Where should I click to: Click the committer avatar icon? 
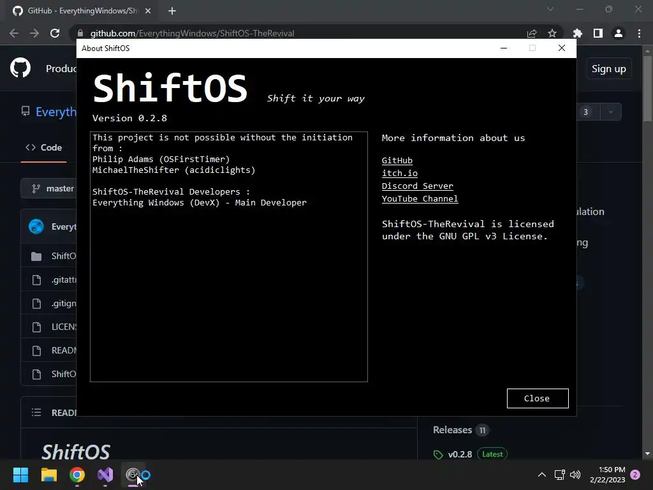click(x=36, y=226)
